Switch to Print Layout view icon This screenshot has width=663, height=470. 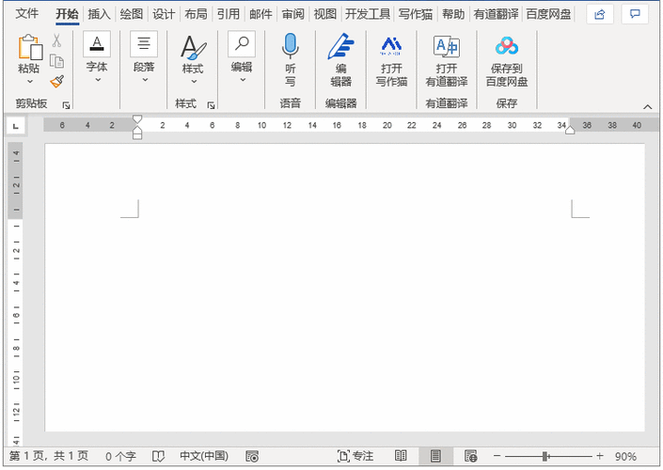(435, 456)
